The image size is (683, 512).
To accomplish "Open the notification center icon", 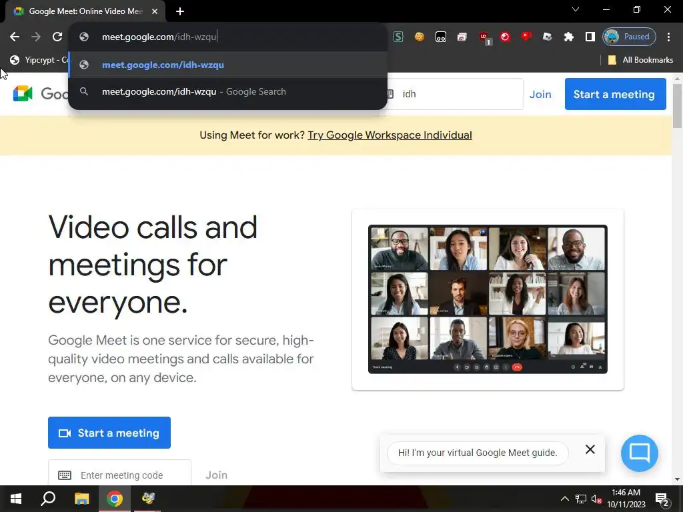I will coord(662,500).
